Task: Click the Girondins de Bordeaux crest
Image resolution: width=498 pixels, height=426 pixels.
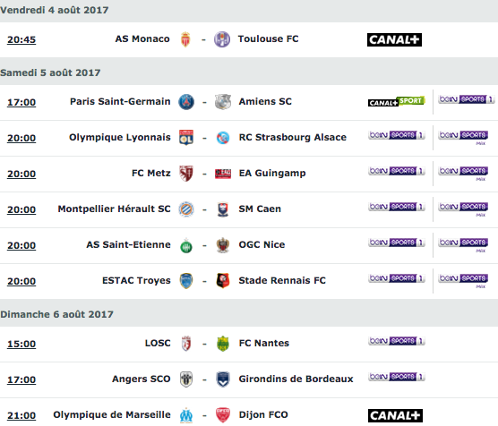Action: pyautogui.click(x=223, y=379)
